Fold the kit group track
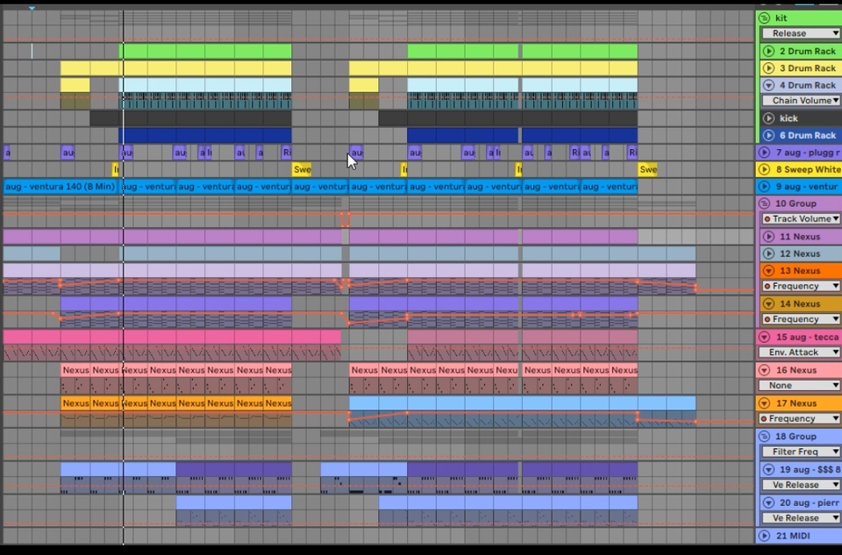Viewport: 842px width, 555px height. (764, 18)
